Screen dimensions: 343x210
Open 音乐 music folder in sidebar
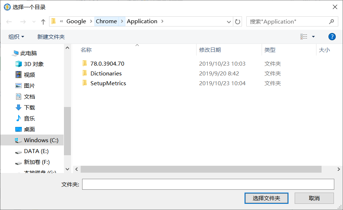[x=29, y=119]
